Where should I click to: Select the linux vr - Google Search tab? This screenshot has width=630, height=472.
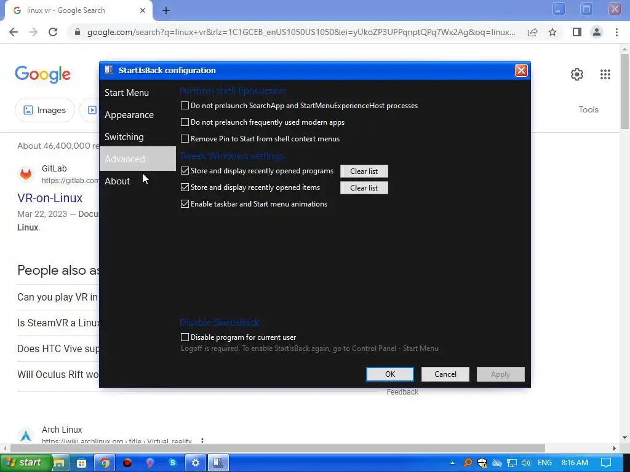[78, 10]
